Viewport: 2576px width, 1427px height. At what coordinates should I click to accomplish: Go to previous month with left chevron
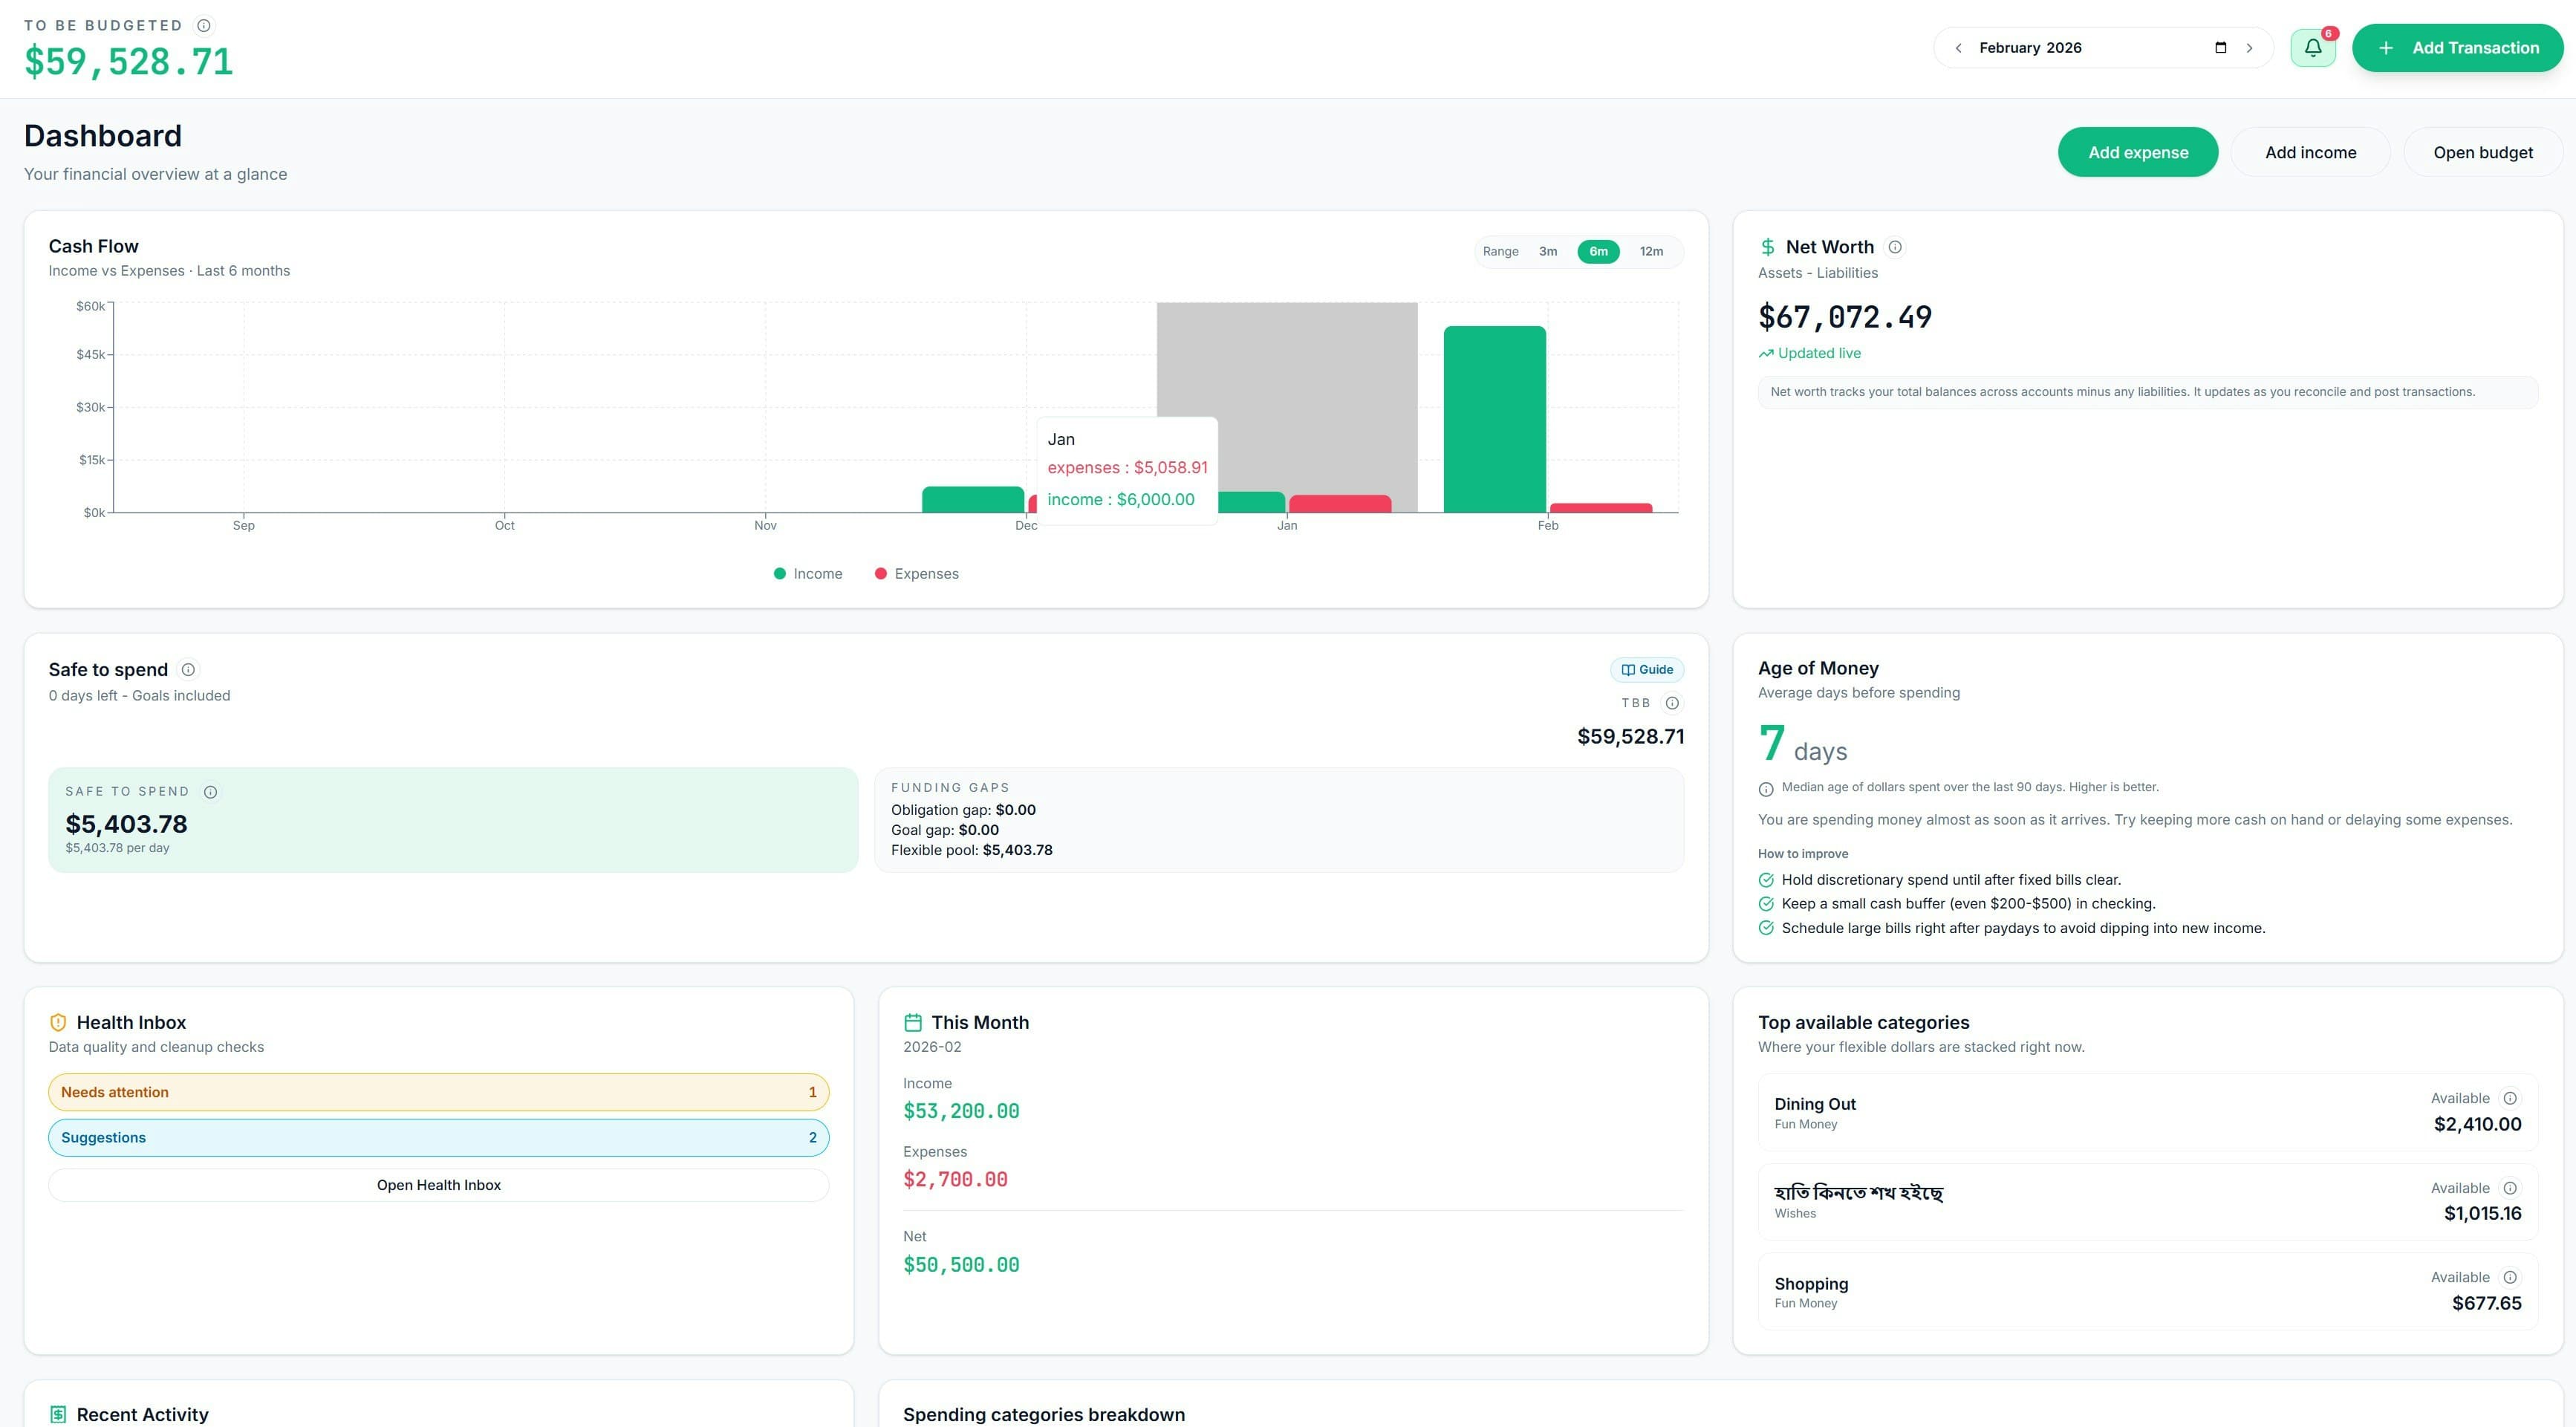(x=1957, y=46)
